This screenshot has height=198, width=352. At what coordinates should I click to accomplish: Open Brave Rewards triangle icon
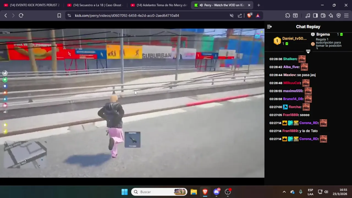[258, 15]
